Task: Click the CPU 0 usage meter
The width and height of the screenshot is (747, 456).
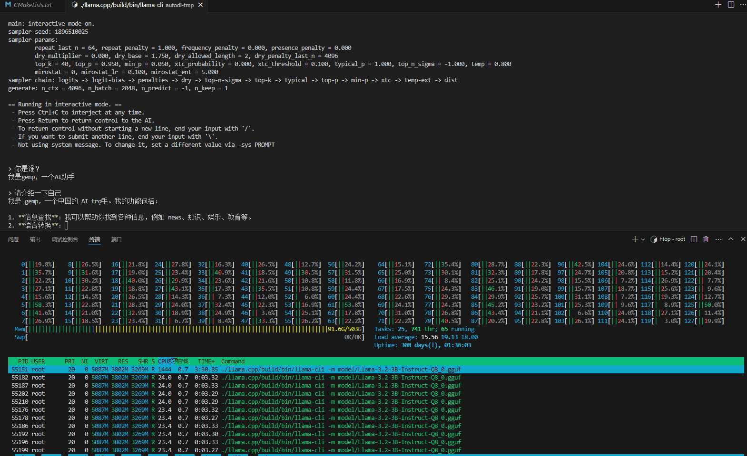Action: (38, 265)
